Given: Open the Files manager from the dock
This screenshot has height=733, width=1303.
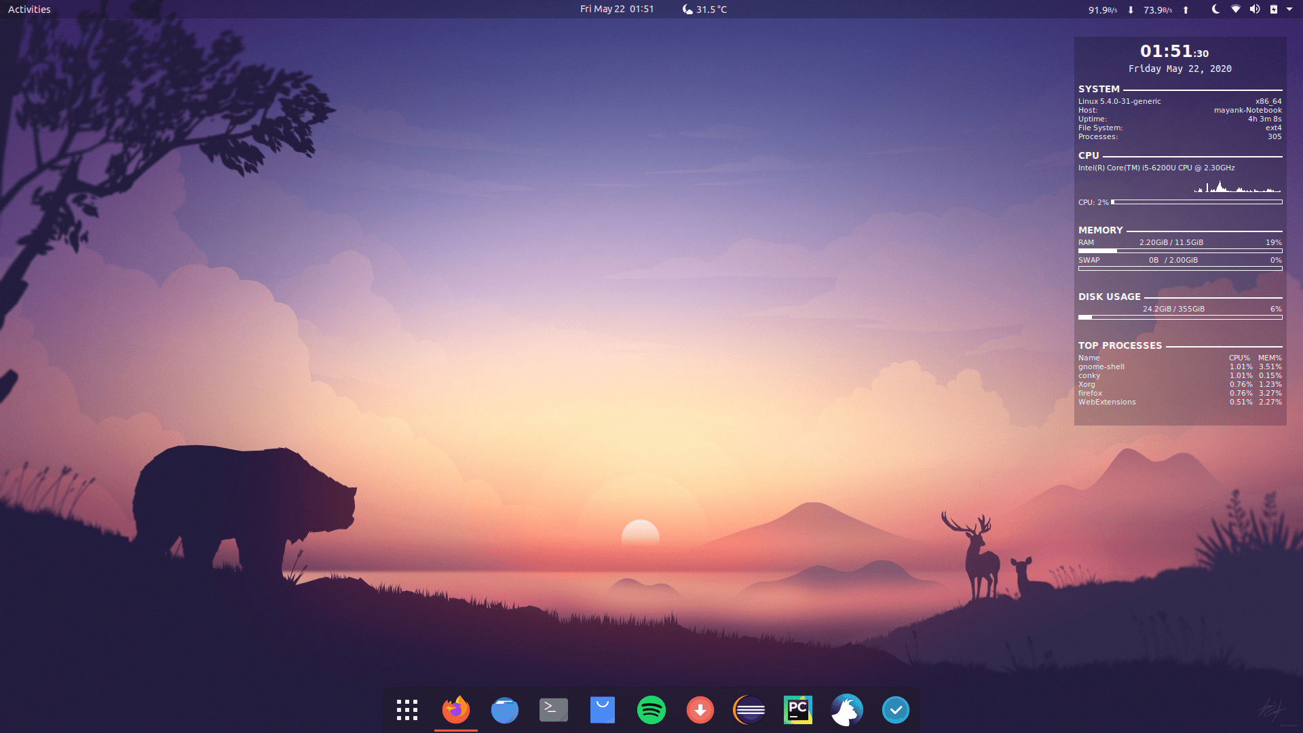Looking at the screenshot, I should point(505,710).
